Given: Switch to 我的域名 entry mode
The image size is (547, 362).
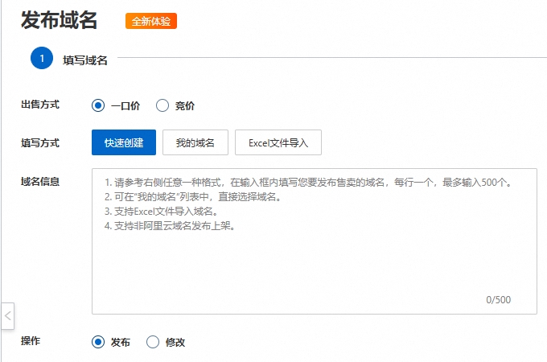Looking at the screenshot, I should pyautogui.click(x=195, y=142).
